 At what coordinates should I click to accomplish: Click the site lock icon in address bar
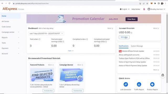pos(14,3)
